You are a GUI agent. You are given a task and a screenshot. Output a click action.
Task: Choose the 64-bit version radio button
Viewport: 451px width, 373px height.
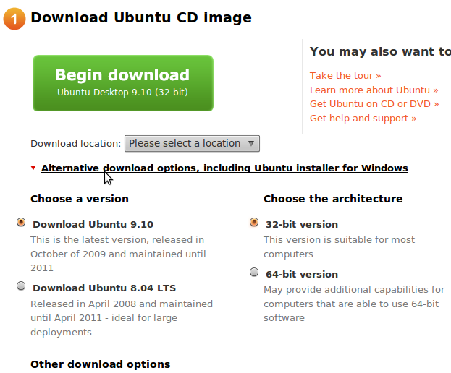coord(254,272)
